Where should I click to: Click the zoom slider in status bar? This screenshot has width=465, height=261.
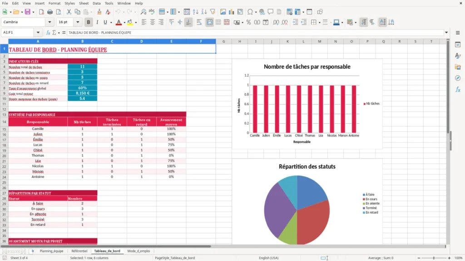coord(434,258)
